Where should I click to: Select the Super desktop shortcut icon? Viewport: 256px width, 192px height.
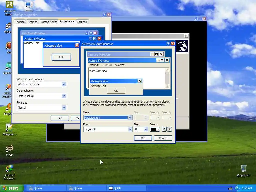(7, 68)
